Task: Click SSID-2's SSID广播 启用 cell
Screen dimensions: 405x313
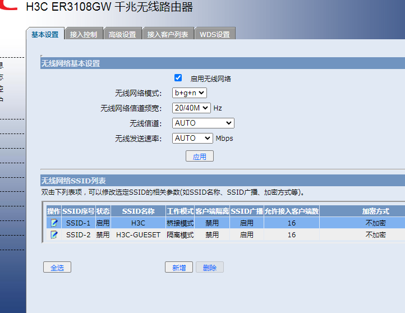Action: point(247,234)
